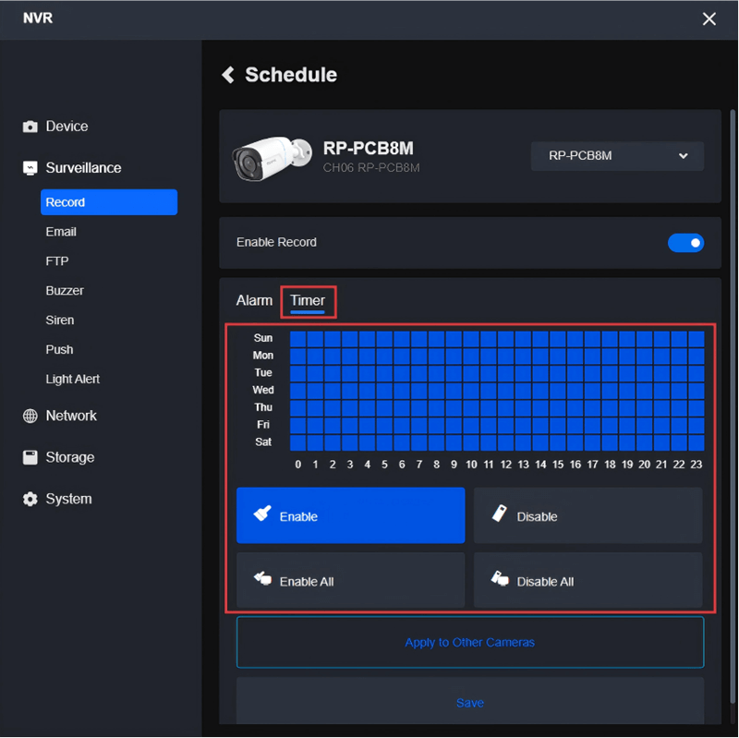The image size is (739, 738).
Task: Toggle the Saturday hour 8 schedule cell
Action: click(436, 443)
